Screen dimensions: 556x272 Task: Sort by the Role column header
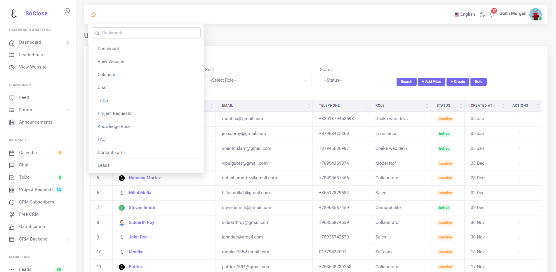399,106
